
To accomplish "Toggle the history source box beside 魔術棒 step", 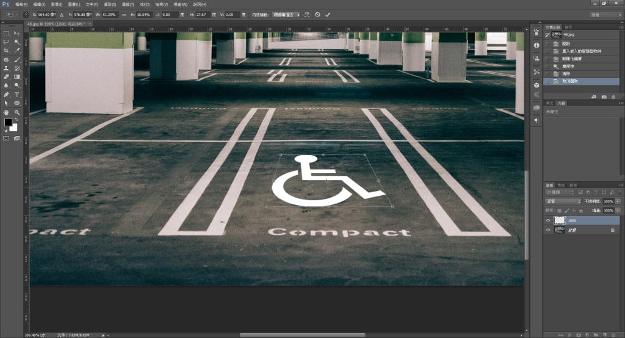I will [x=547, y=66].
